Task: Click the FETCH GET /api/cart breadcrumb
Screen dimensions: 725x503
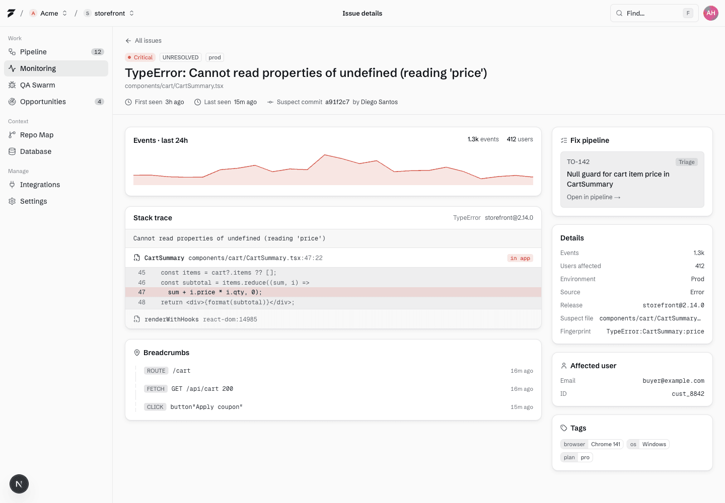Action: coord(338,389)
